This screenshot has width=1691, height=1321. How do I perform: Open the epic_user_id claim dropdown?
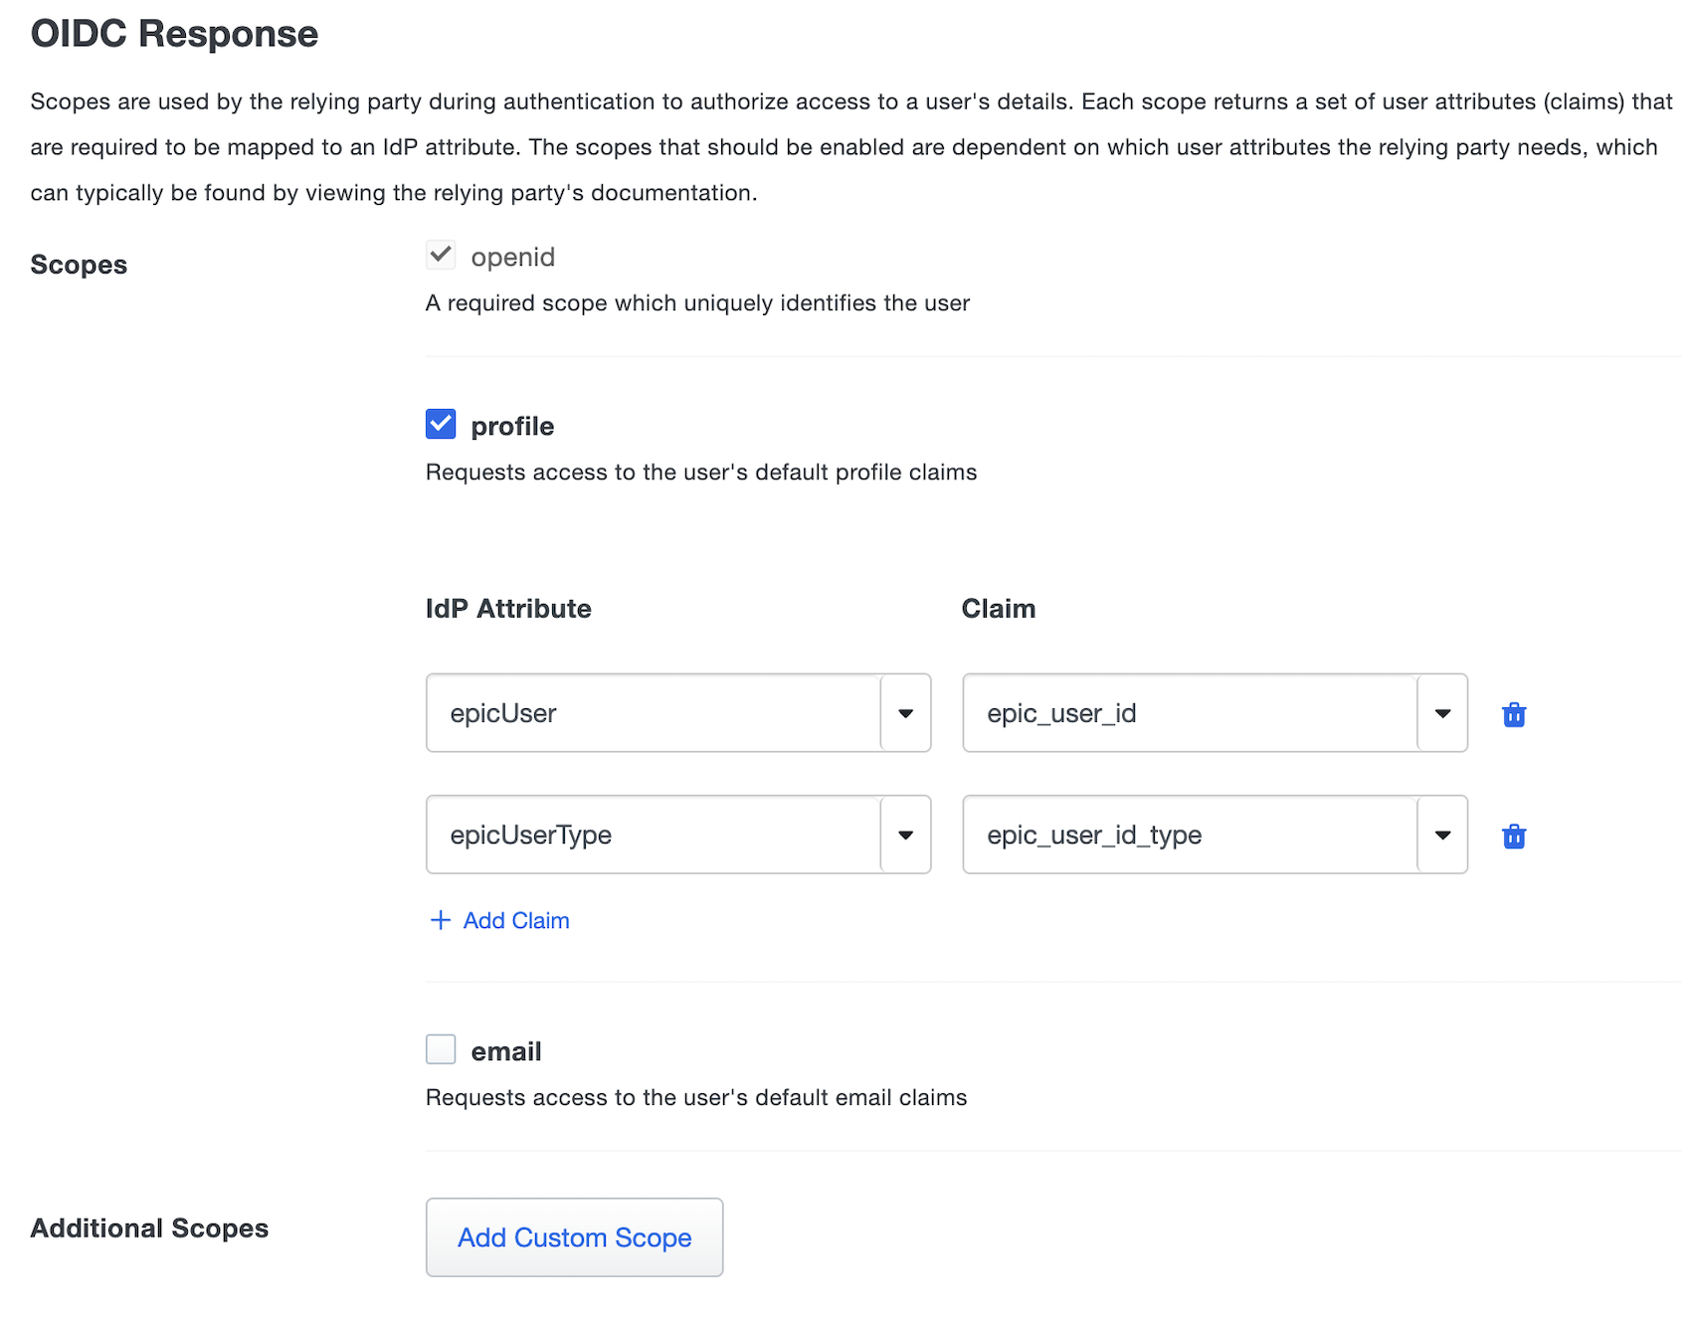[x=1441, y=713]
